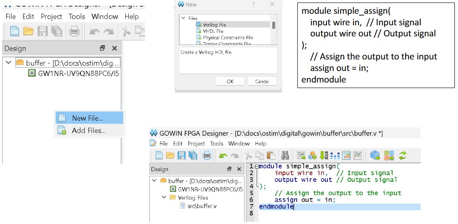The height and width of the screenshot is (224, 458).
Task: Float the Design panel in buffer.v editor window
Action: 229,169
